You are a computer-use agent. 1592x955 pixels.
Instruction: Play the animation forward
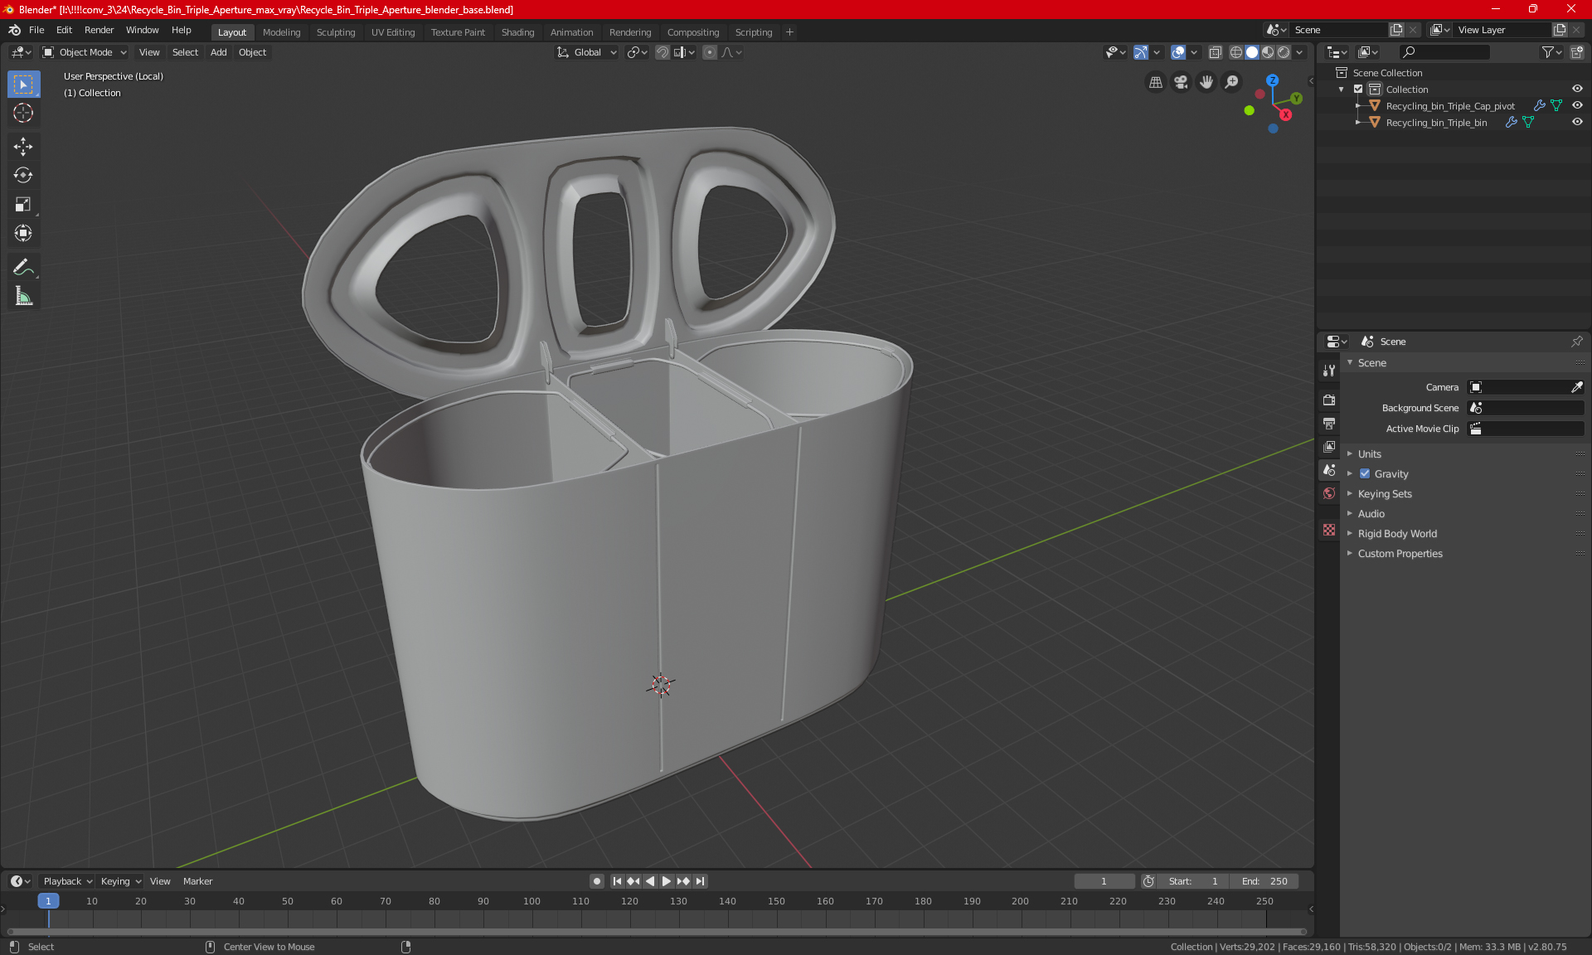click(x=666, y=881)
